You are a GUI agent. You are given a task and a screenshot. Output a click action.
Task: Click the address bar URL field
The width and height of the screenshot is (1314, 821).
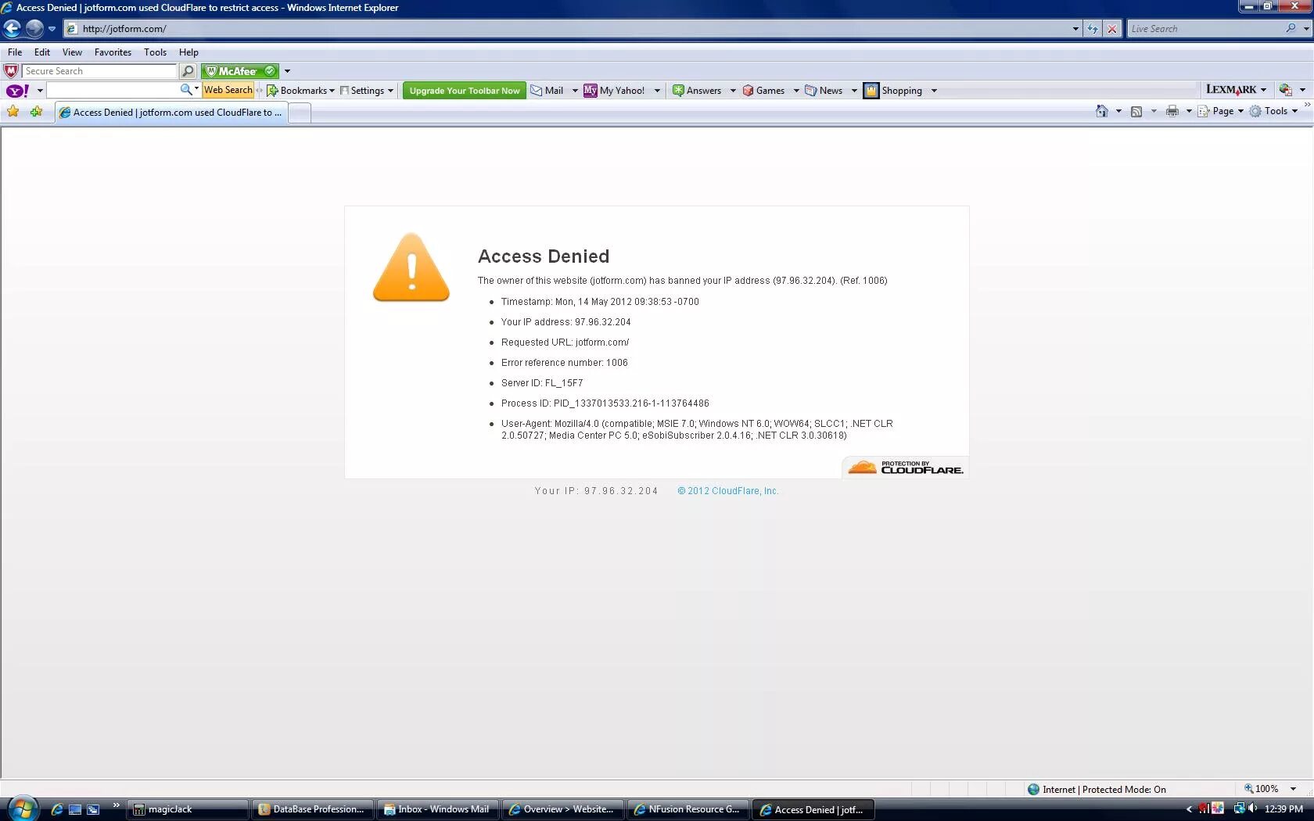click(x=567, y=29)
